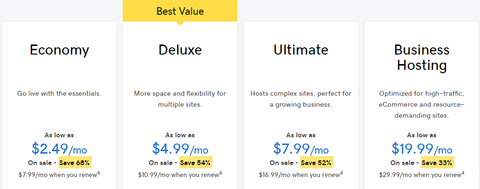The width and height of the screenshot is (480, 189).
Task: Select the Deluxe plan heading
Action: (180, 50)
